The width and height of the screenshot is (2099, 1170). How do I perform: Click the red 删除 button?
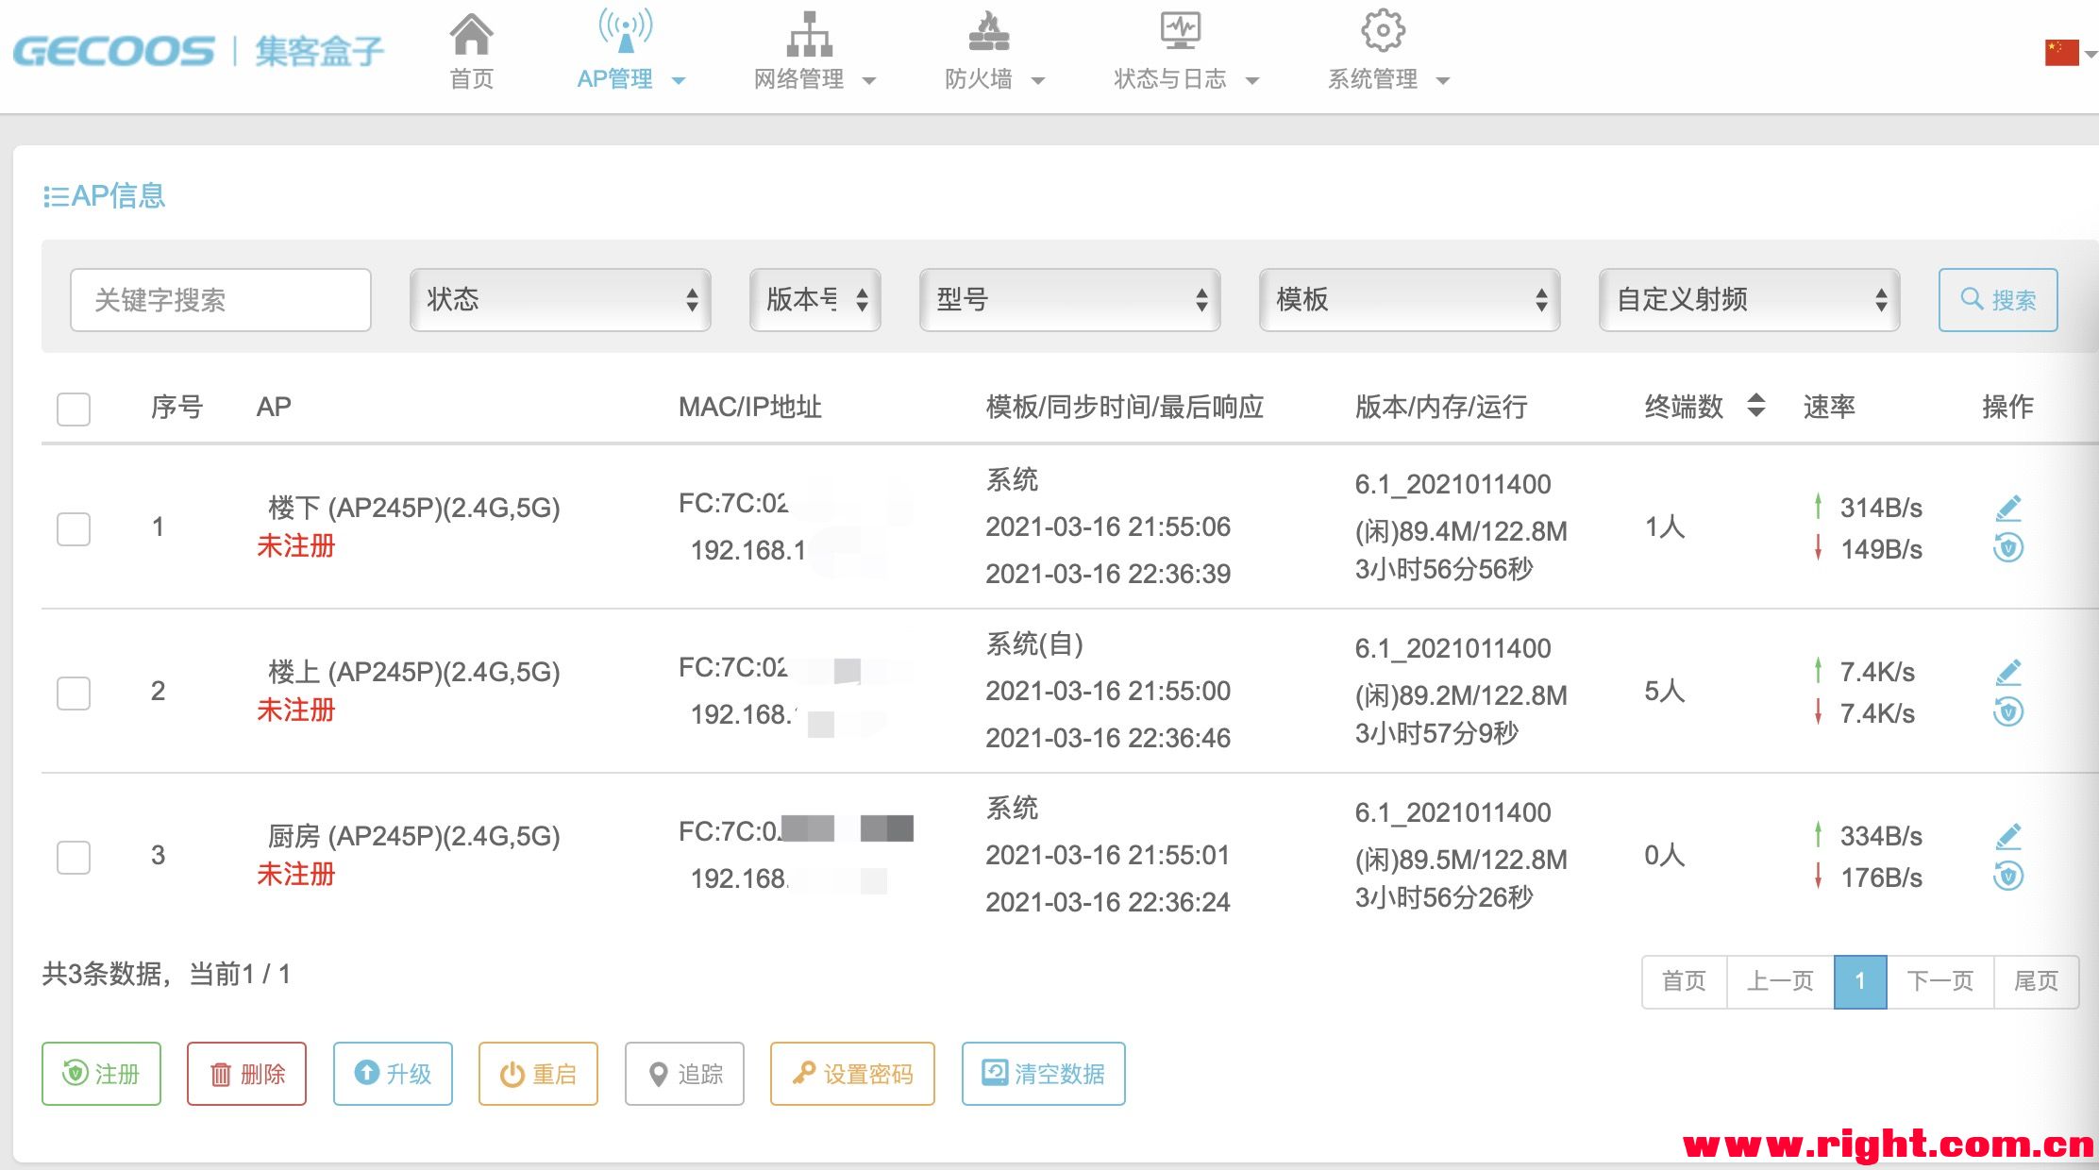click(x=246, y=1074)
